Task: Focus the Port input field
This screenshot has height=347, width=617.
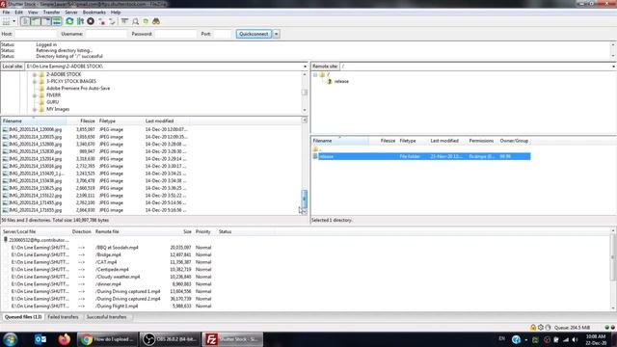Action: coord(223,34)
